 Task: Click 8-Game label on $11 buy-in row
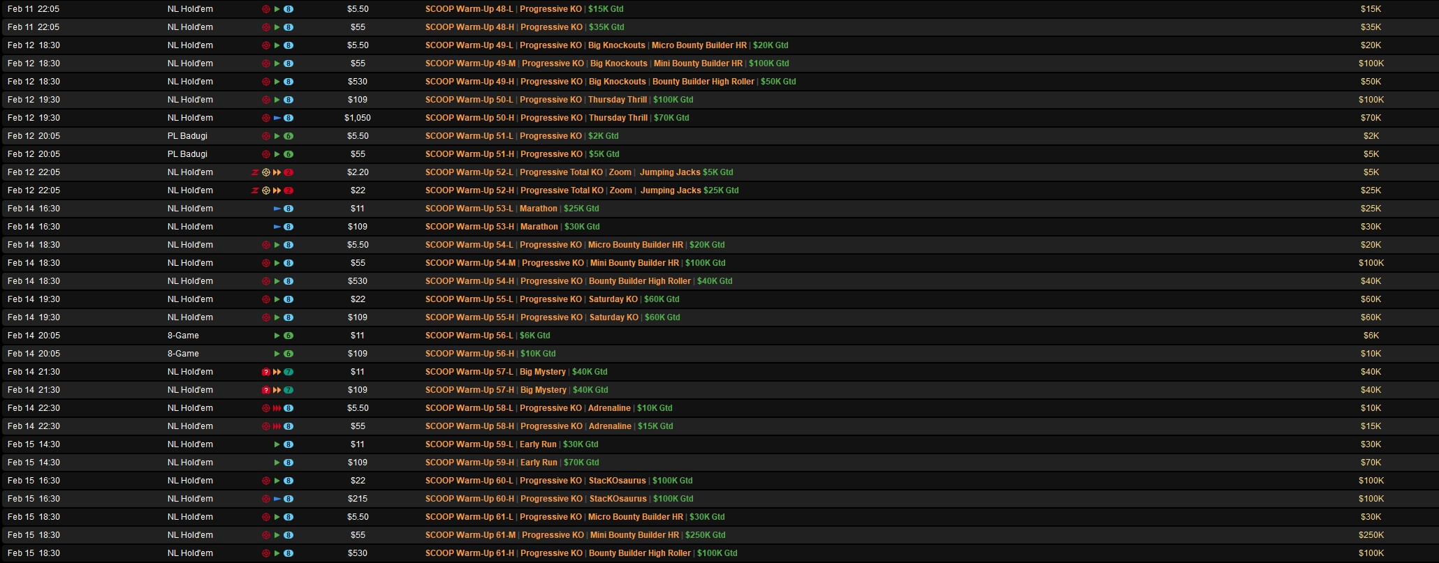pos(183,336)
